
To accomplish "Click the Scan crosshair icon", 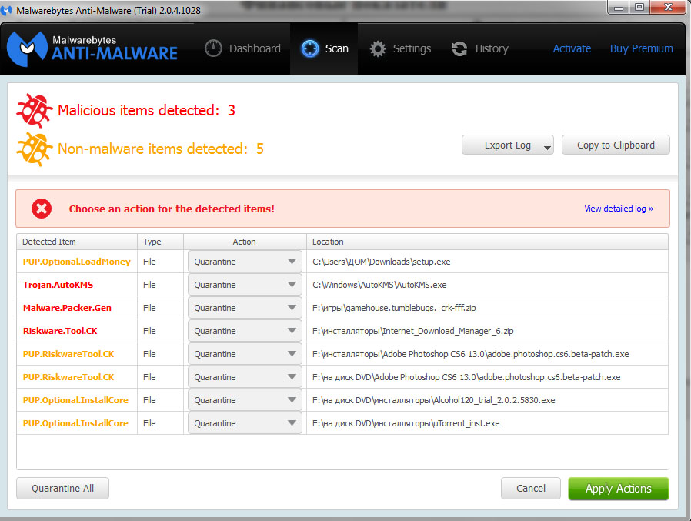I will [310, 48].
